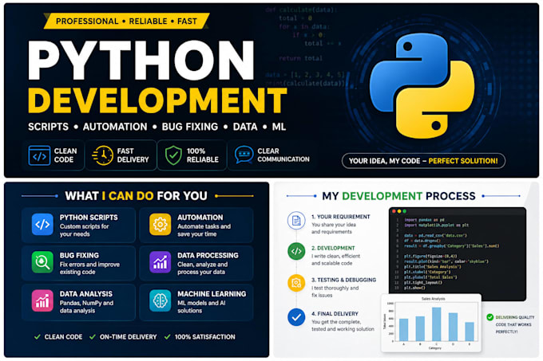Click the checkmark next to On-Time Delivery
Viewport: 543px width, 361px height.
click(x=92, y=337)
